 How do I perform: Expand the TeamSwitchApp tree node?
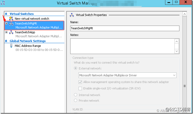coord(6,32)
